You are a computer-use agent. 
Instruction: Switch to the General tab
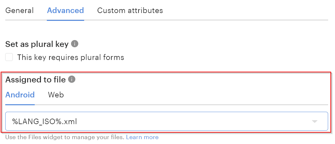click(x=20, y=10)
